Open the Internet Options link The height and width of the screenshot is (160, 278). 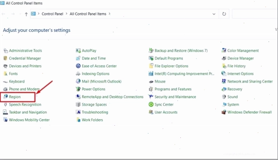[x=240, y=74]
